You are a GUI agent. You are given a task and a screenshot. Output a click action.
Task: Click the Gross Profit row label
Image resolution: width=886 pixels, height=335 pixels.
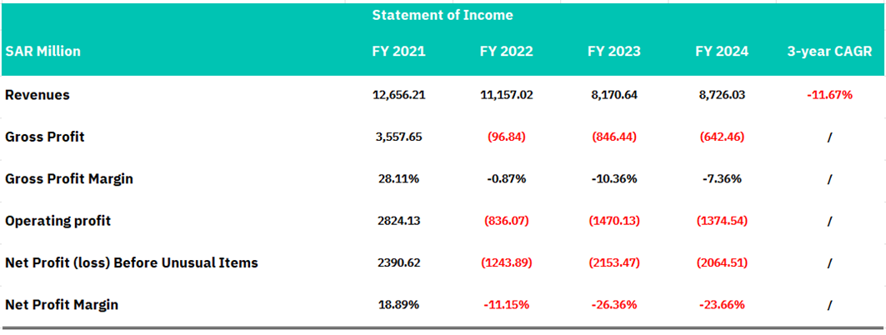44,137
